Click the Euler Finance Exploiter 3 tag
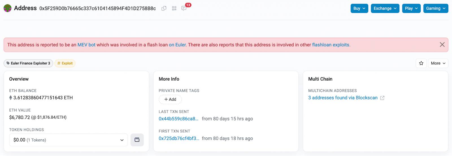This screenshot has width=452, height=156. point(28,63)
